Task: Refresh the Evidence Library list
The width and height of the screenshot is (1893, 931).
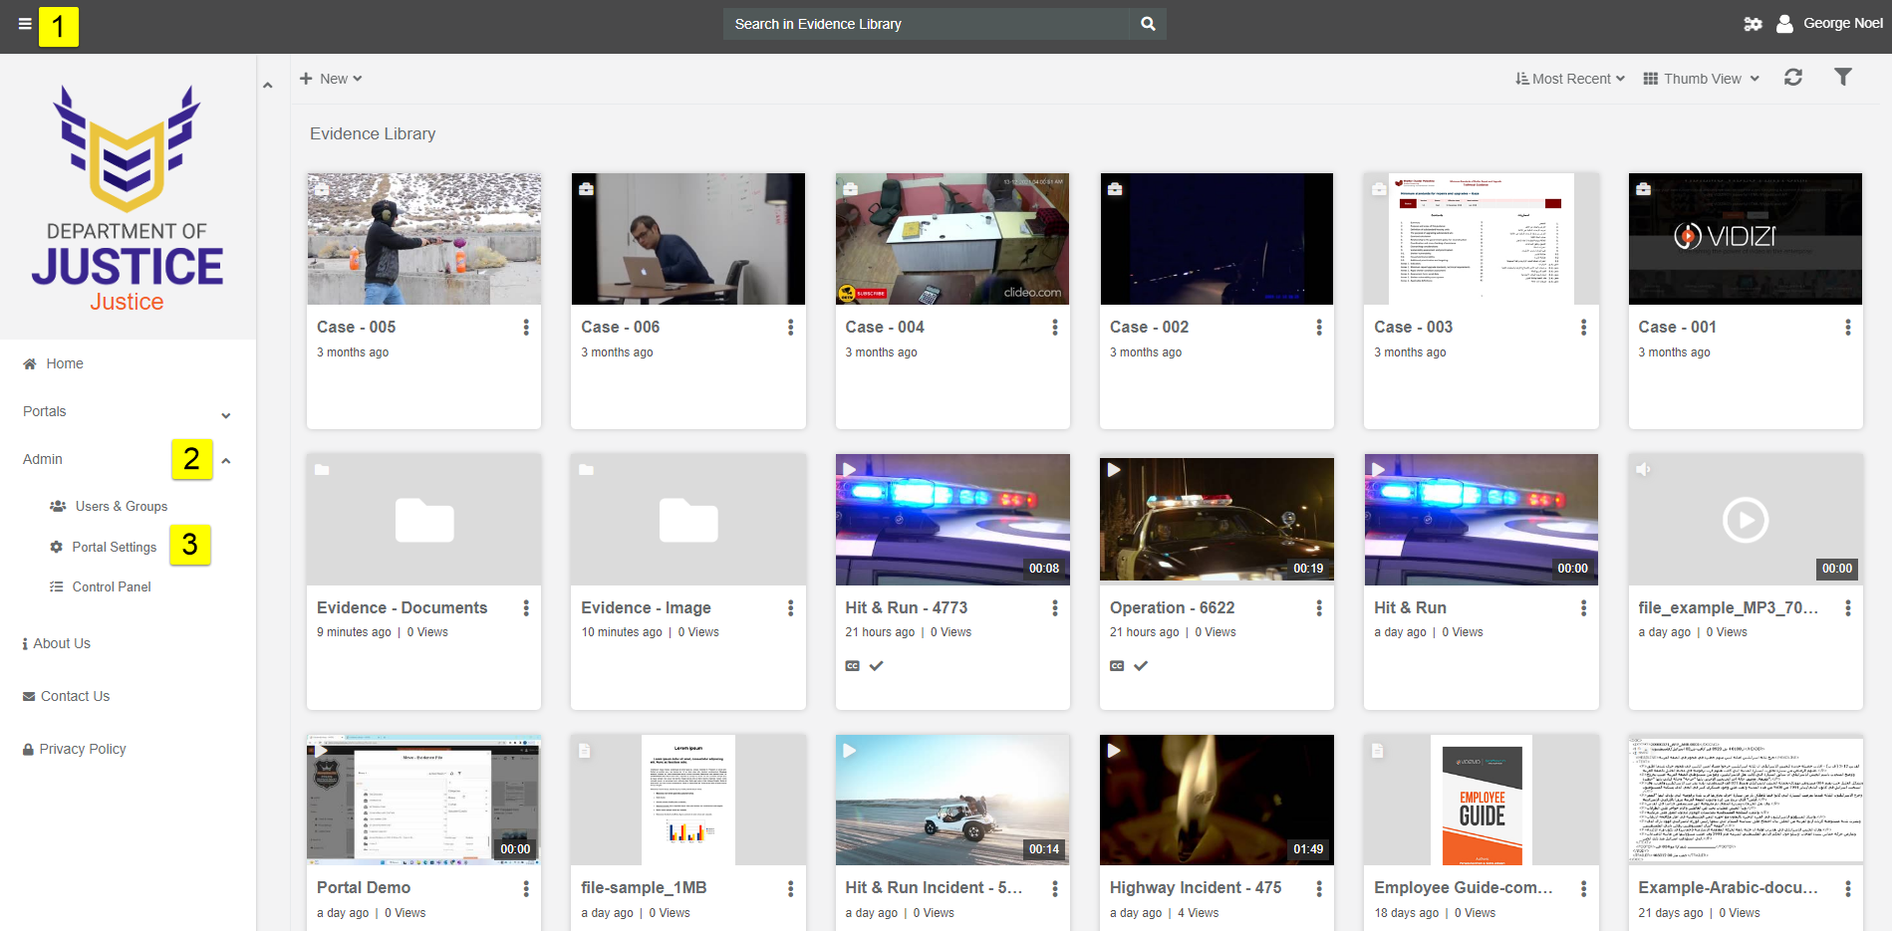Action: click(x=1793, y=77)
